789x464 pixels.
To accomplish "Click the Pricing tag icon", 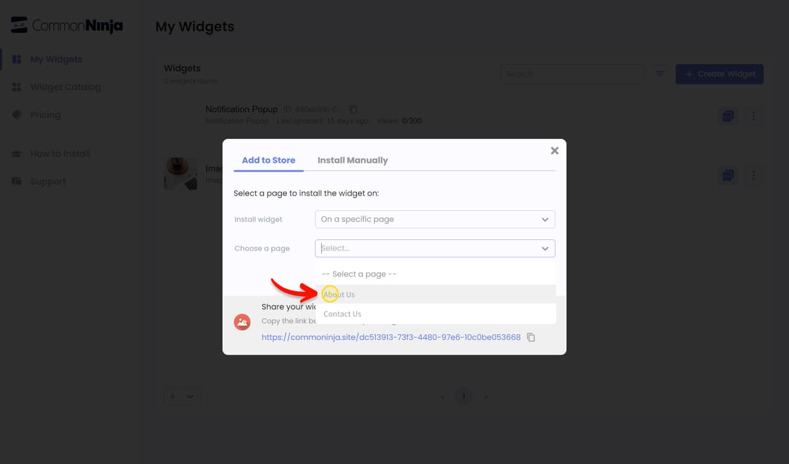I will coord(17,115).
